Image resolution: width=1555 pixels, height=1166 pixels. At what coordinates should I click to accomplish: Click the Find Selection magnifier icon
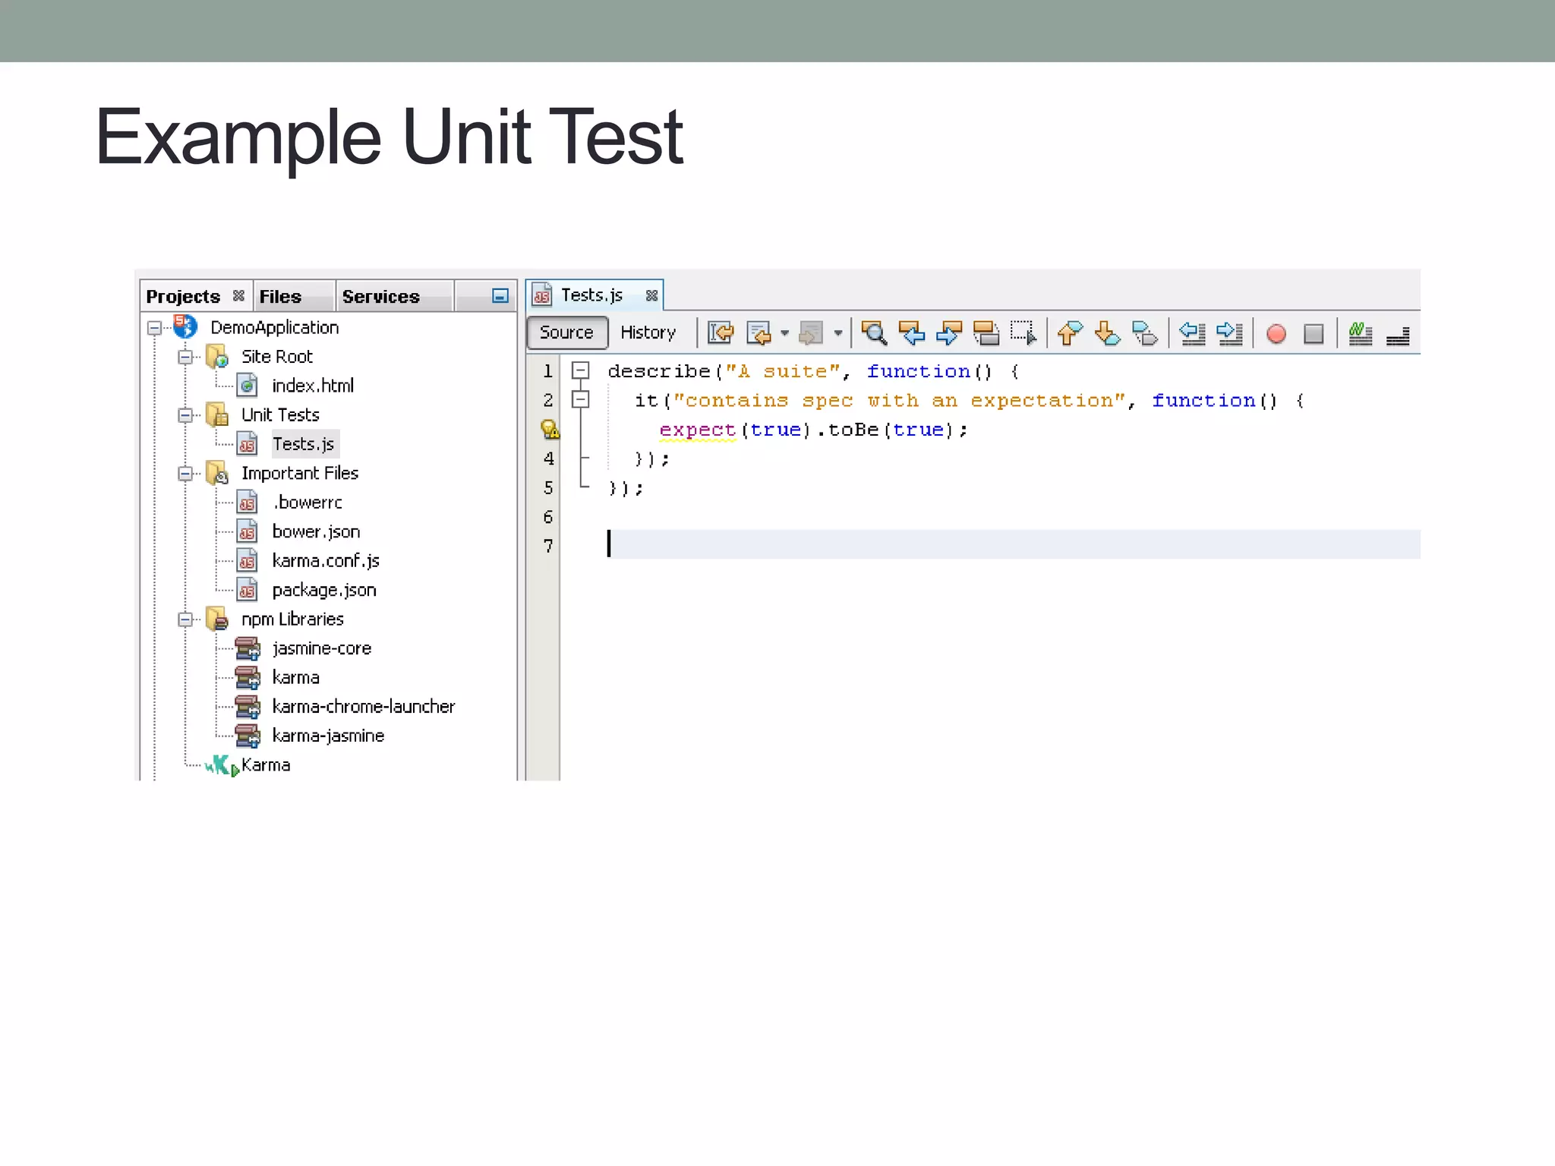coord(874,333)
